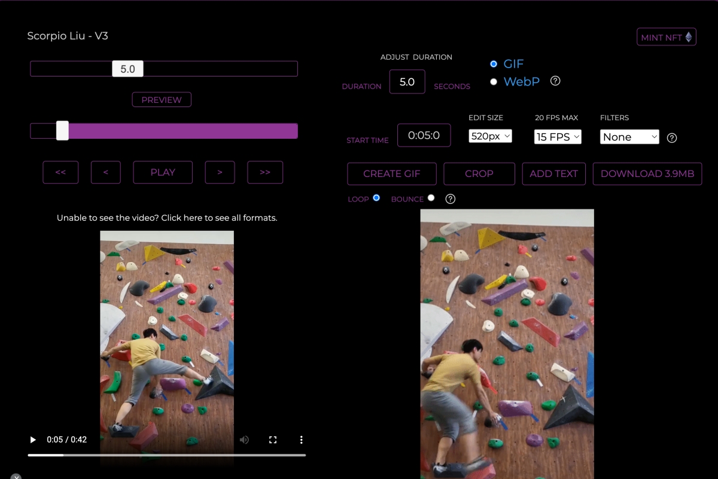The image size is (718, 479).
Task: Step back with the single < button
Action: (x=106, y=172)
